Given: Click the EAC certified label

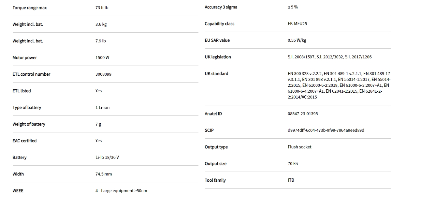Looking at the screenshot, I should coord(24,141).
